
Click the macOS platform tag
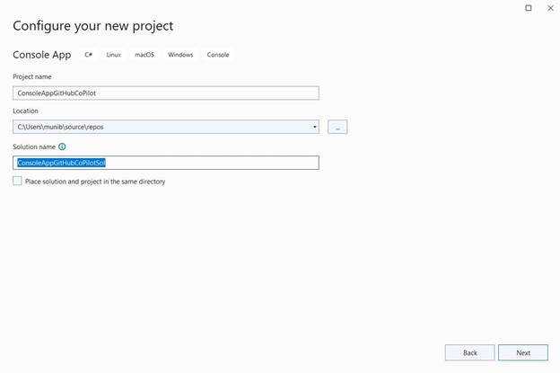[144, 55]
